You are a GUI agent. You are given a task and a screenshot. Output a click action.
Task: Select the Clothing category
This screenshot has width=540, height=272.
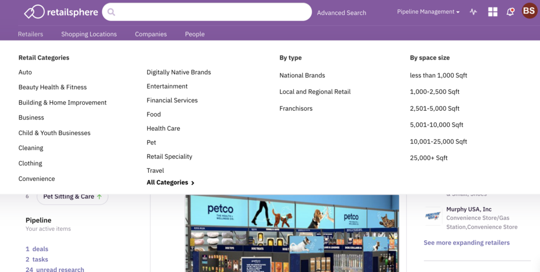tap(30, 163)
